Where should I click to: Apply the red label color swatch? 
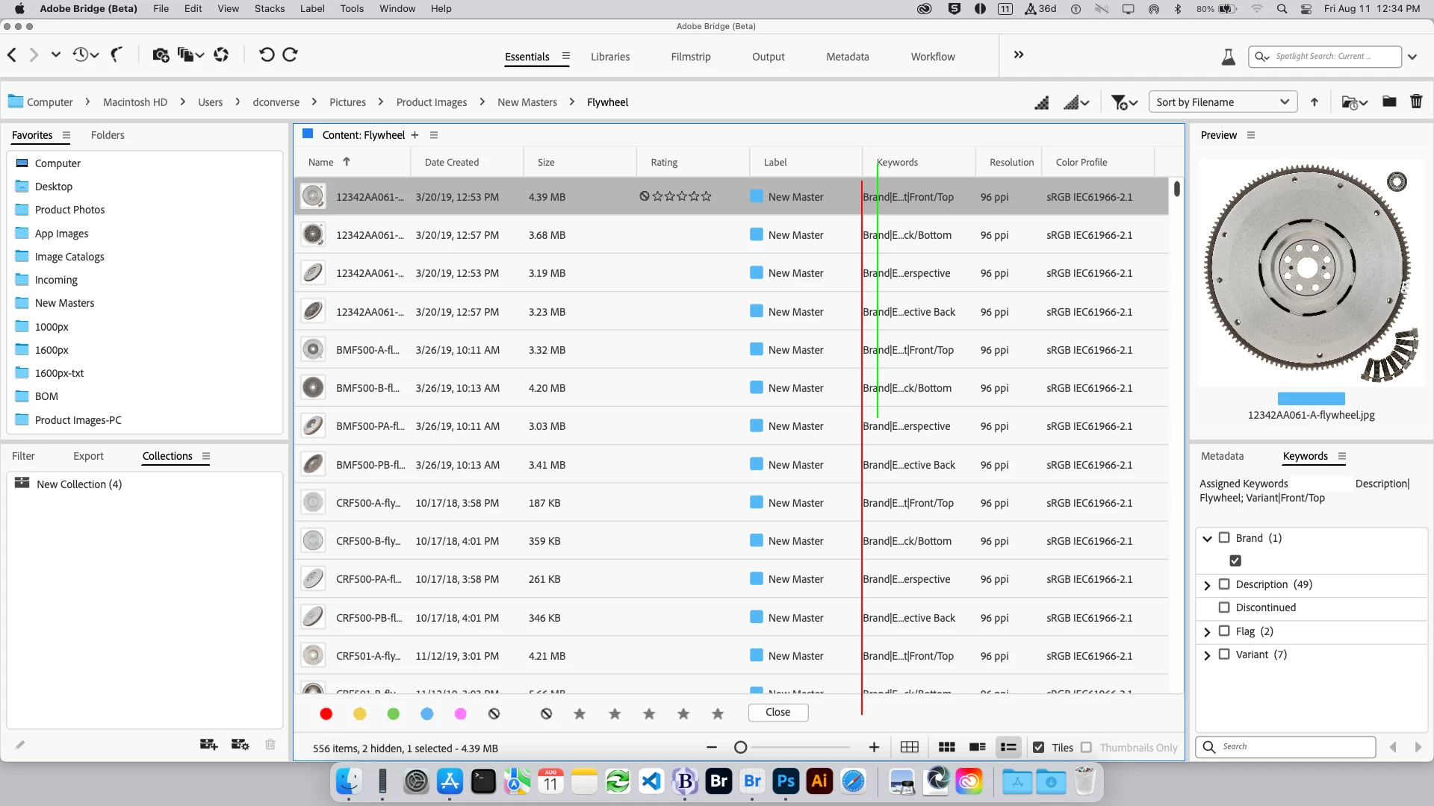326,714
